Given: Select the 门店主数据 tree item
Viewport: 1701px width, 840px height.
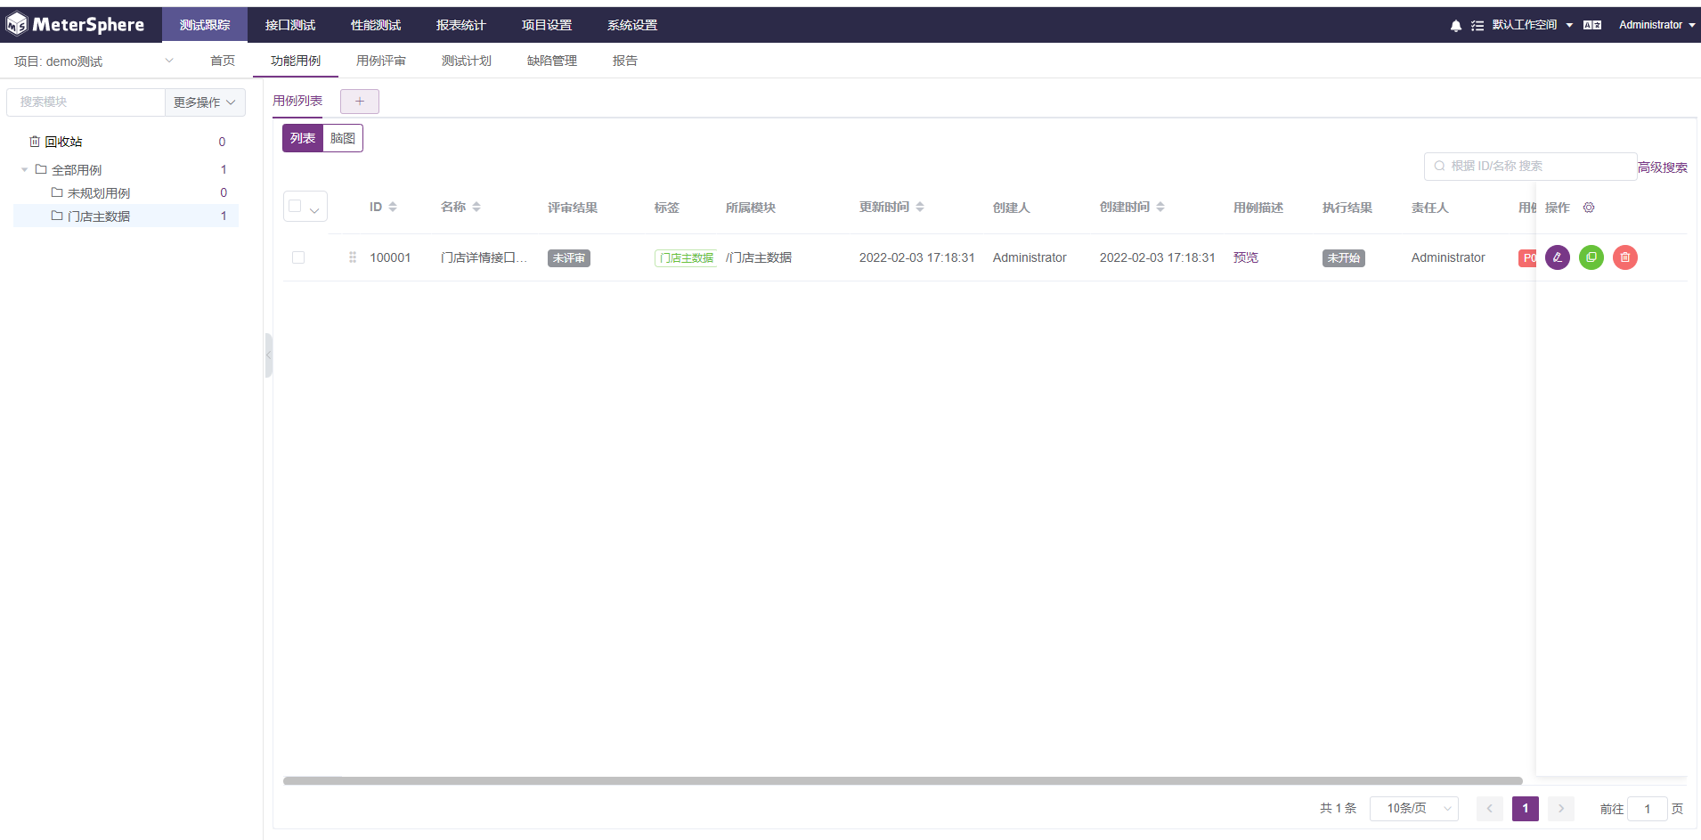Looking at the screenshot, I should [127, 216].
